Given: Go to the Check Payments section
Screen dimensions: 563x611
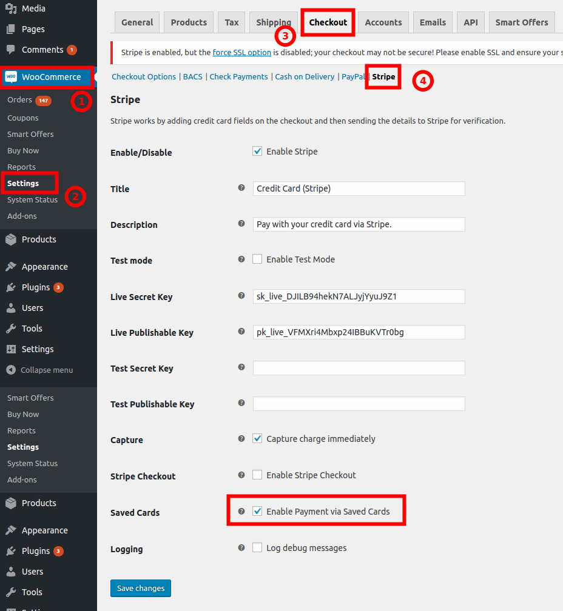Looking at the screenshot, I should (238, 77).
